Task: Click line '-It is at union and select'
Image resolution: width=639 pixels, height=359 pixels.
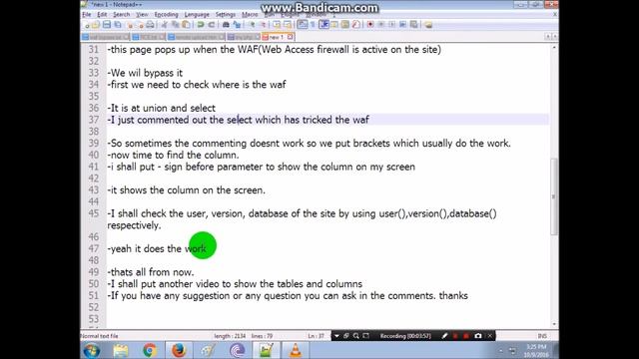Action: [162, 109]
